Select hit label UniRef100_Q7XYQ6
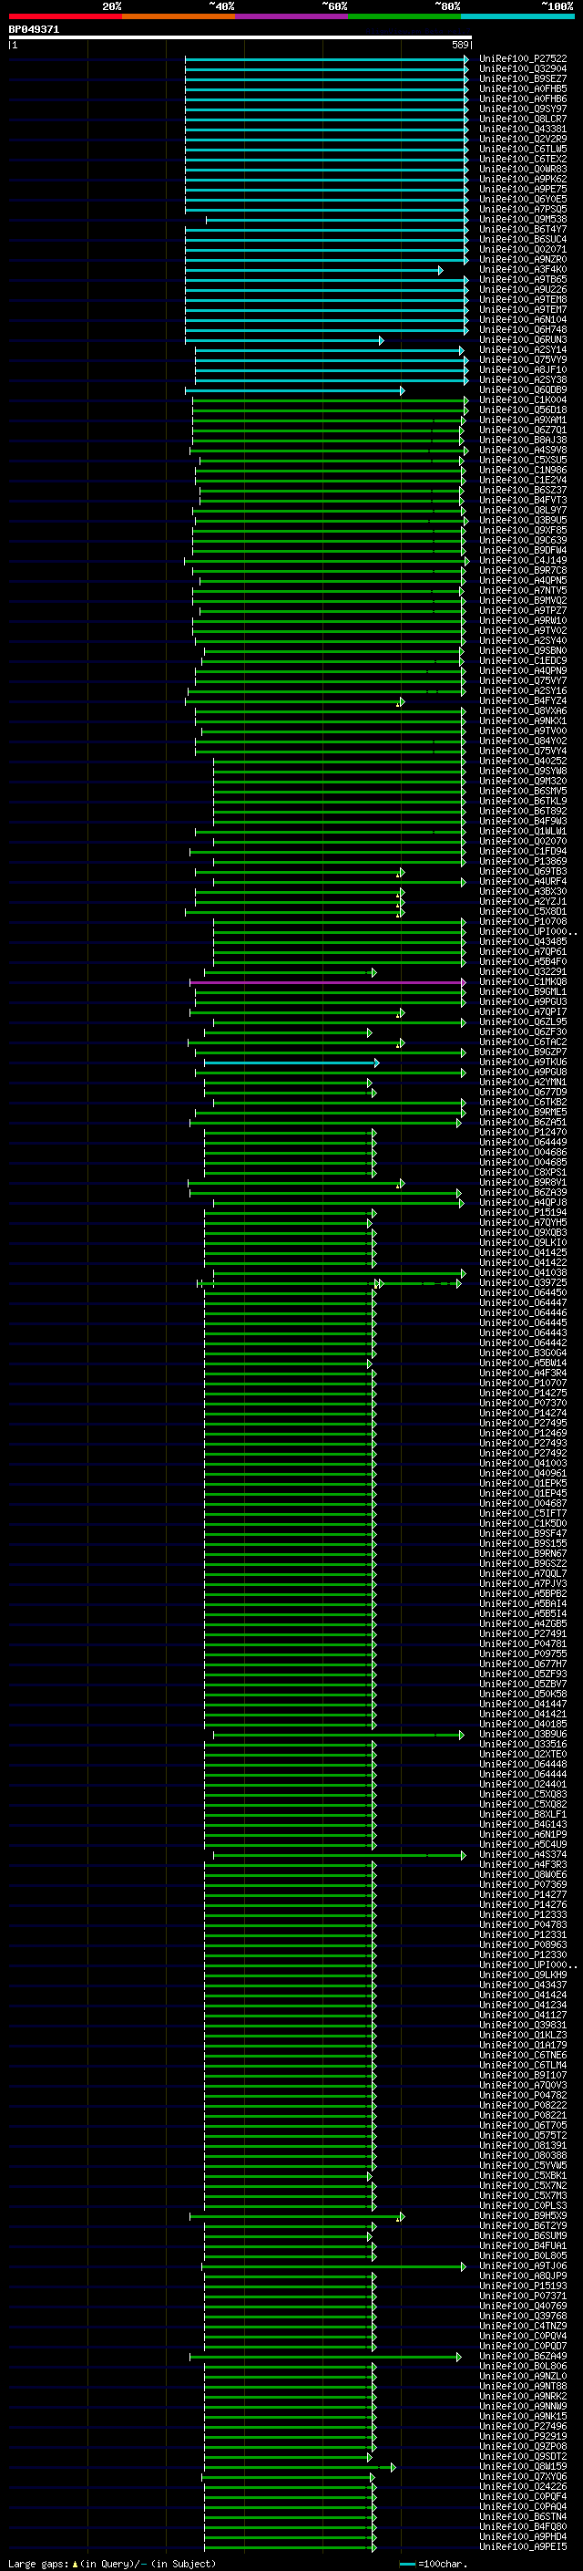This screenshot has height=2571, width=583. coord(523,2476)
